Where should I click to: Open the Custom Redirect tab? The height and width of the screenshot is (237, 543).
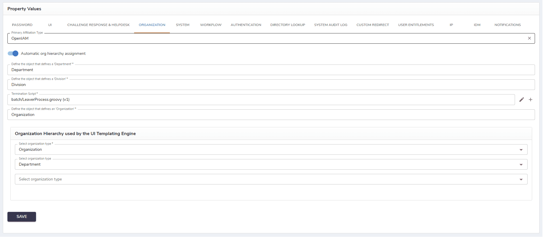pos(373,25)
